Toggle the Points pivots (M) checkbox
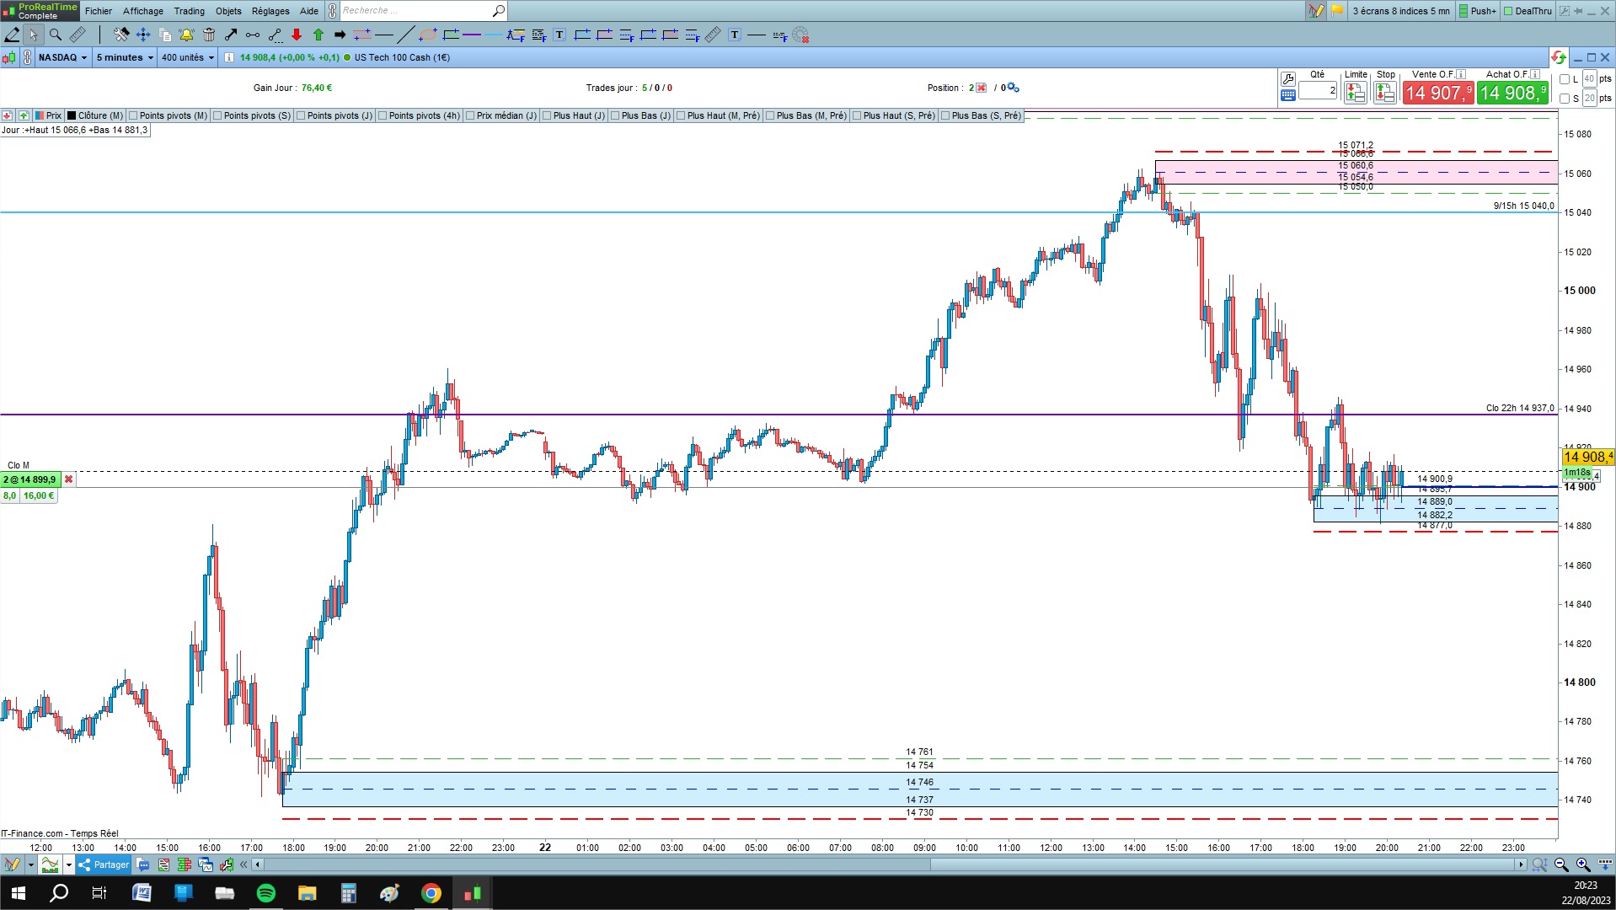1616x910 pixels. 133,115
